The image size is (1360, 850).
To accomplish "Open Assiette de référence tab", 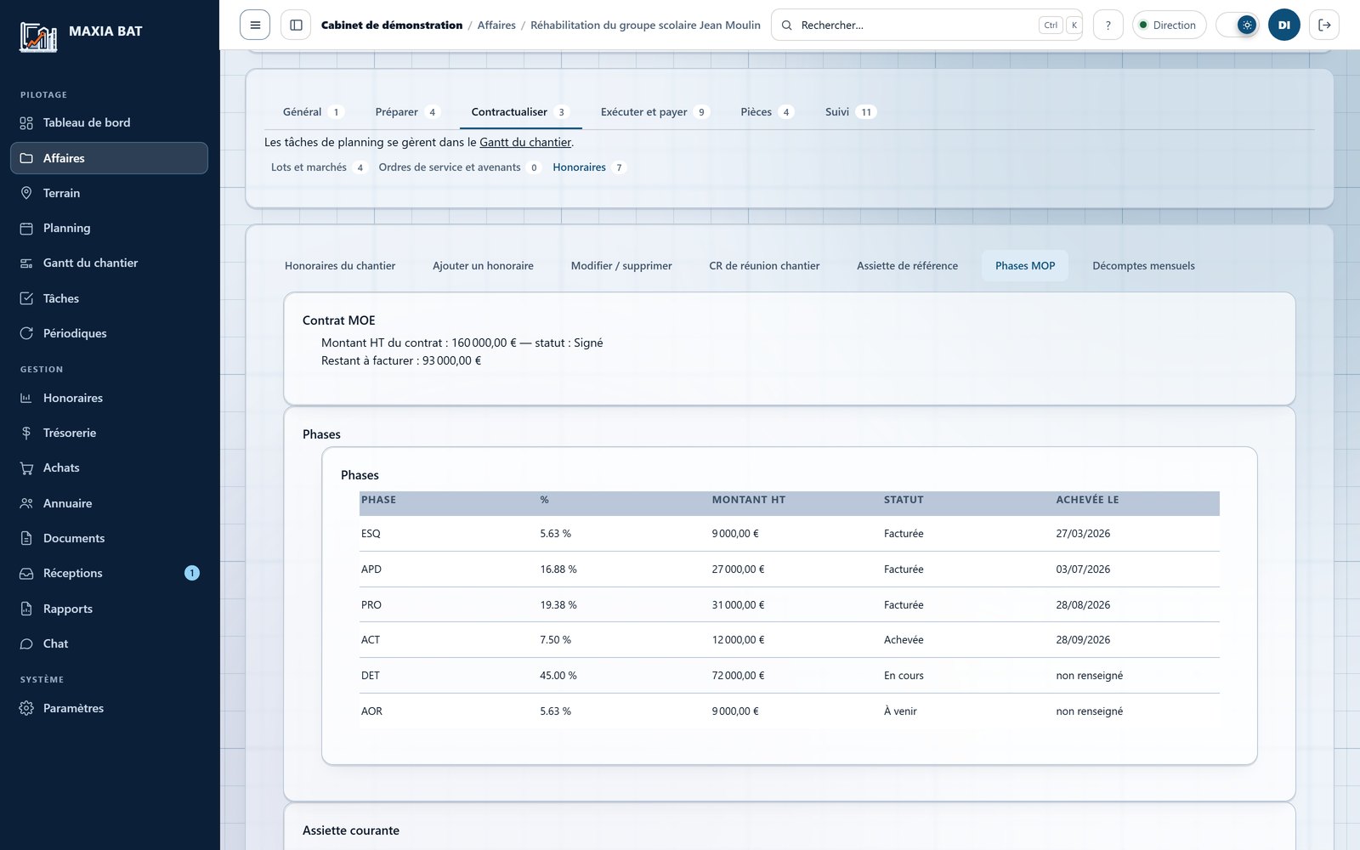I will click(x=907, y=266).
